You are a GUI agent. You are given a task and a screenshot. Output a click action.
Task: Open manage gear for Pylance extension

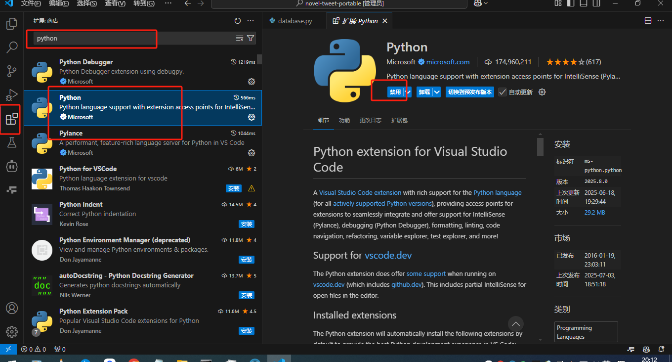coord(251,152)
